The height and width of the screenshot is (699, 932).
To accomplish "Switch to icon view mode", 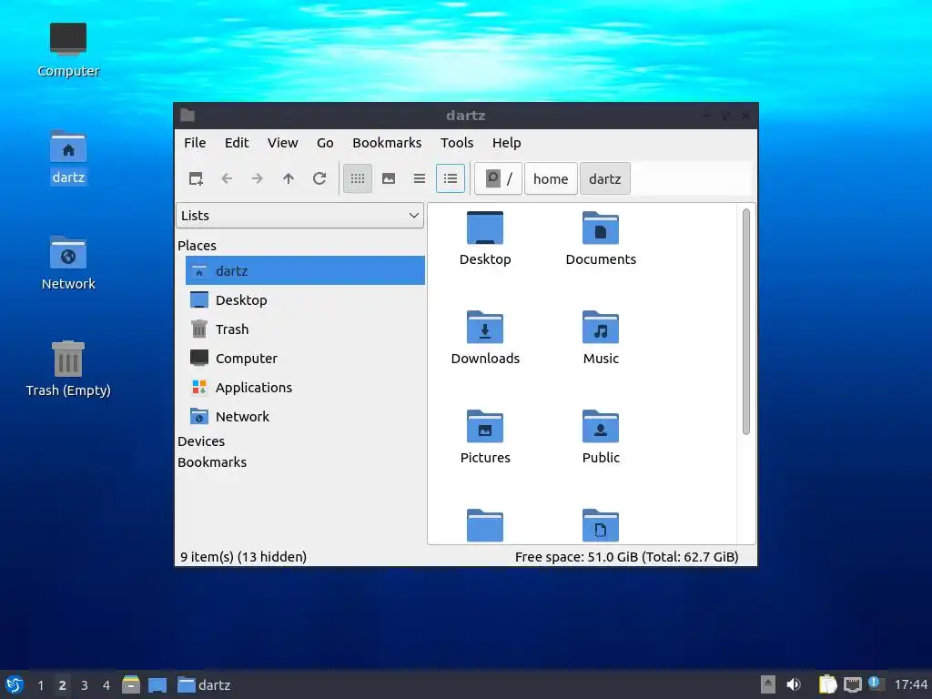I will (358, 178).
